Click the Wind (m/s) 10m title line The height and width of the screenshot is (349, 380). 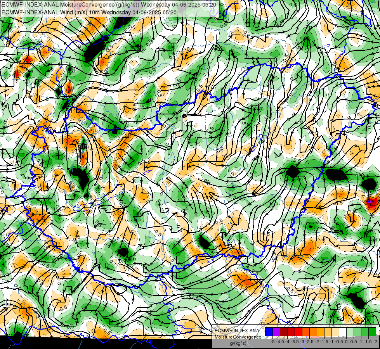click(89, 12)
